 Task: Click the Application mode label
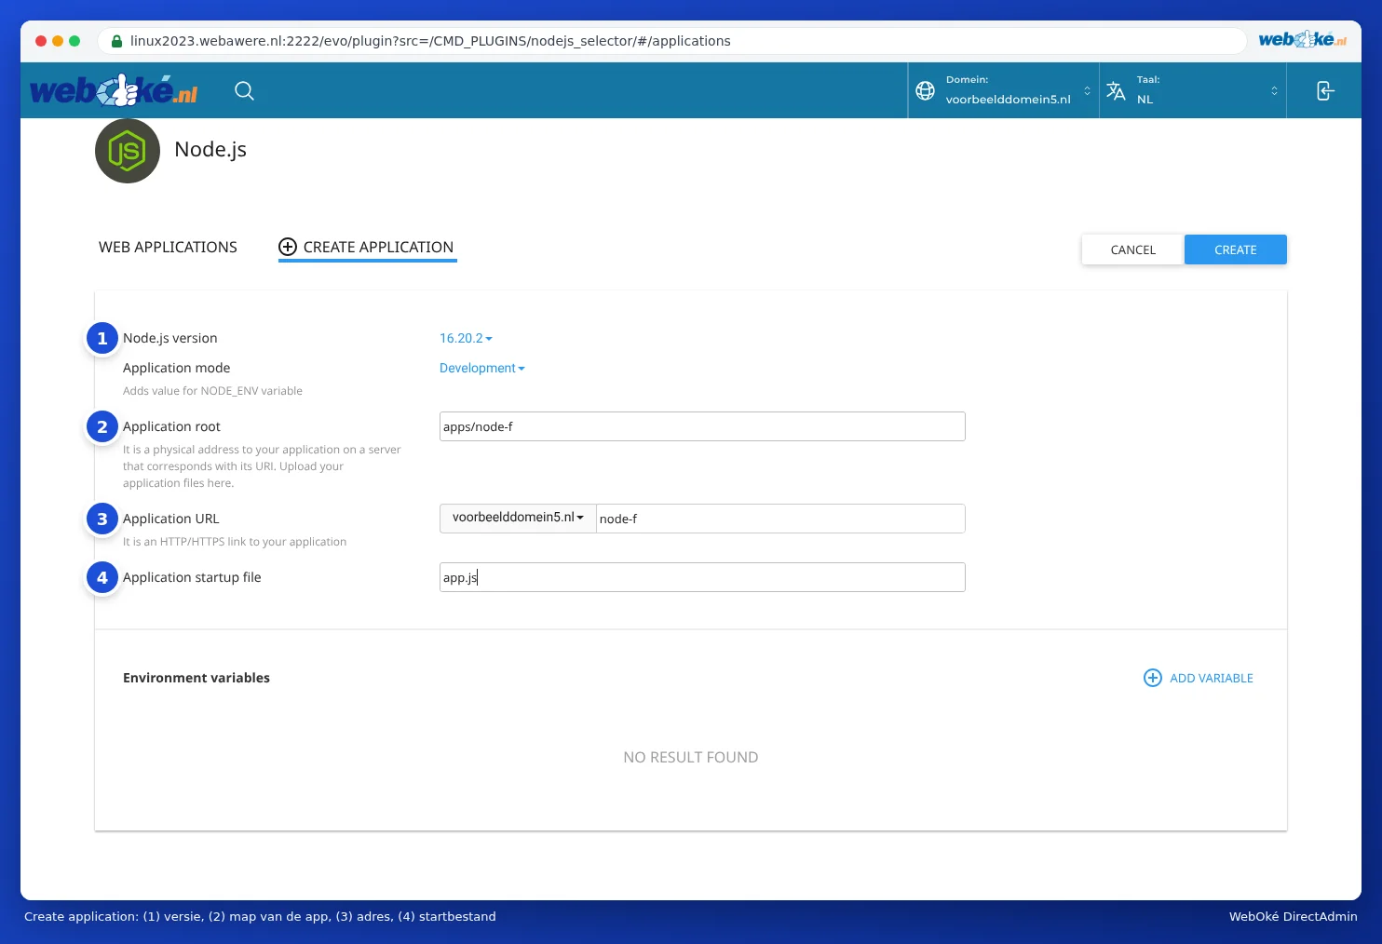pos(176,368)
